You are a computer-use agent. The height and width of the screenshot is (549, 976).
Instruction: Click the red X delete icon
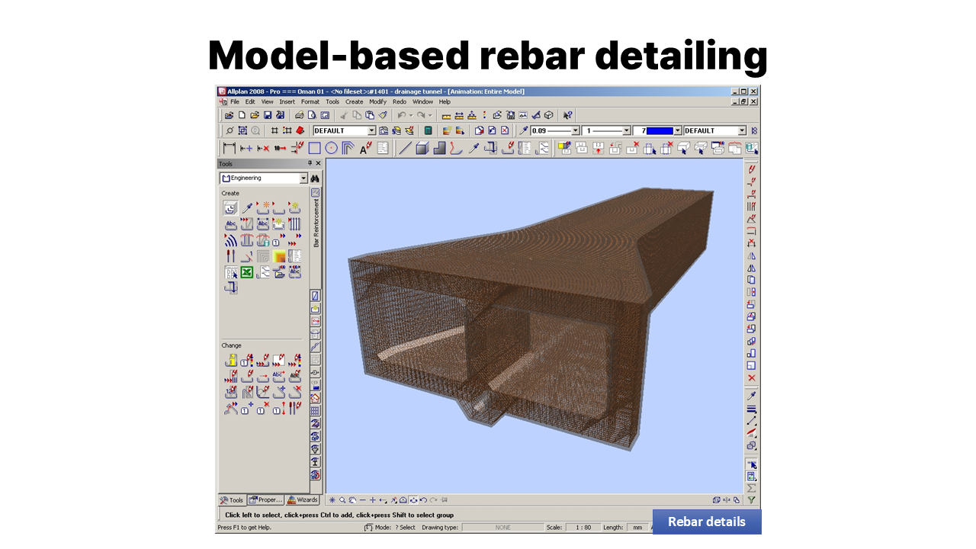coord(751,378)
